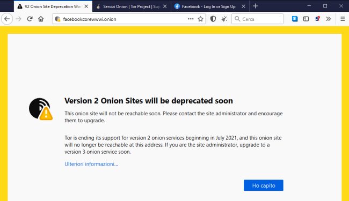This screenshot has width=349, height=201.
Task: Switch to Facebook Log In or Sign Up tab
Action: (210, 6)
